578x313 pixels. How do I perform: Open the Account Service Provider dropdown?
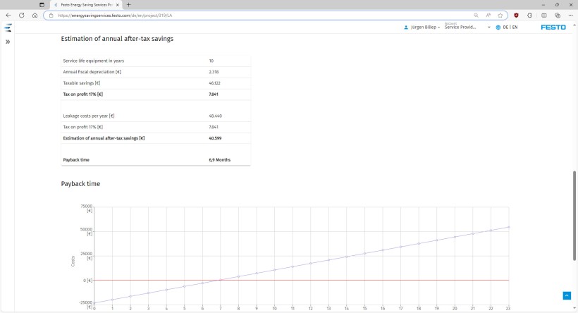(467, 26)
